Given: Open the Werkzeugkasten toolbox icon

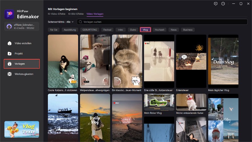Looking at the screenshot, I should click(10, 74).
